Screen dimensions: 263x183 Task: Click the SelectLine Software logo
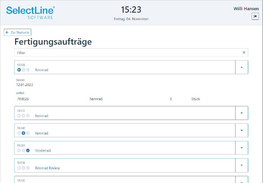(x=30, y=13)
